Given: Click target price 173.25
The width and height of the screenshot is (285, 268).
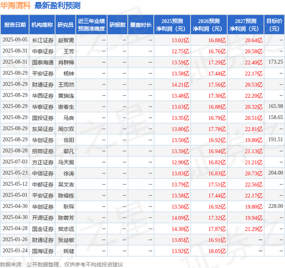Looking at the screenshot, I should click(276, 62).
